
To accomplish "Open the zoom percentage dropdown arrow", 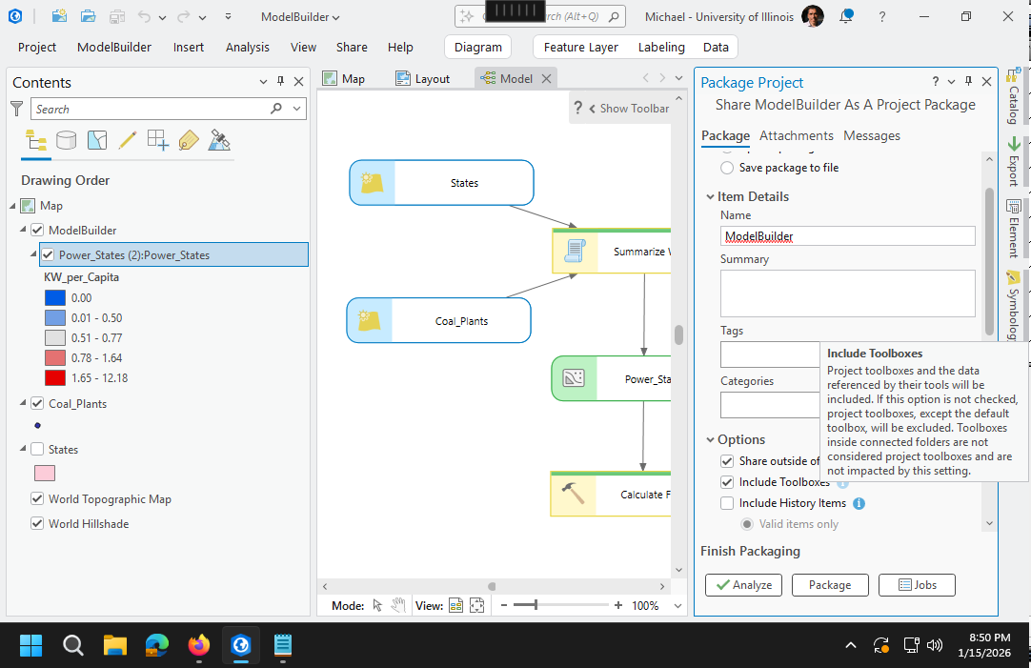I will 678,605.
